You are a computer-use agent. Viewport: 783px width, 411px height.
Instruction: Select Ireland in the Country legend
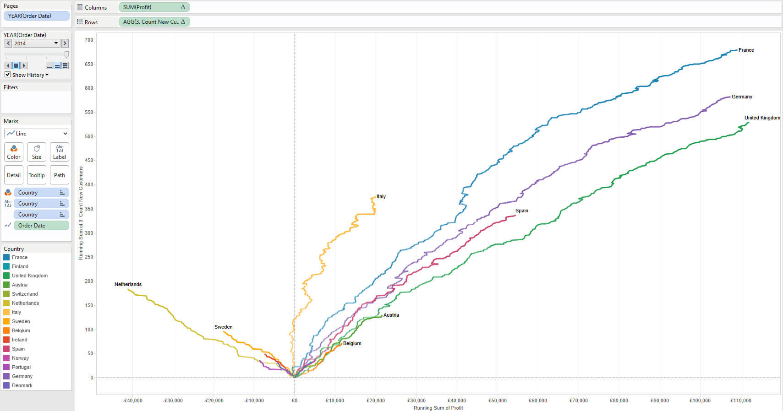20,340
